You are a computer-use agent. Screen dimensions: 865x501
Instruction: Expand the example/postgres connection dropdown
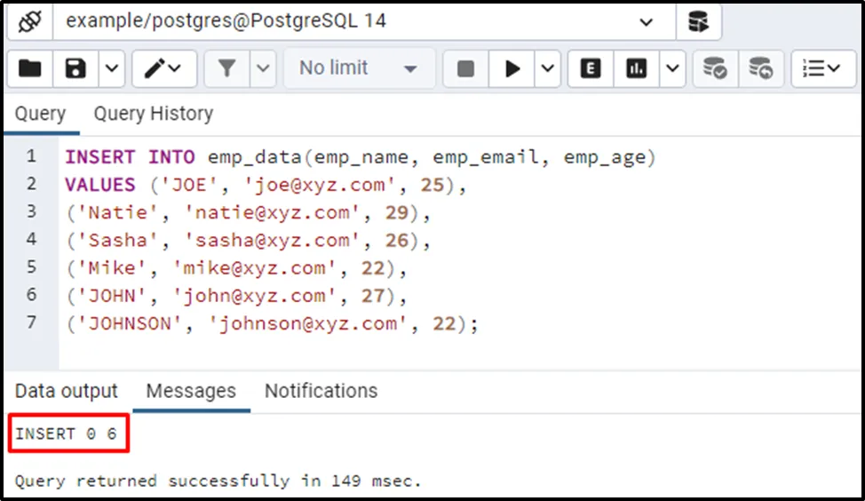point(647,21)
